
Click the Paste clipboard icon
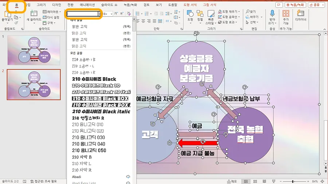pos(7,14)
